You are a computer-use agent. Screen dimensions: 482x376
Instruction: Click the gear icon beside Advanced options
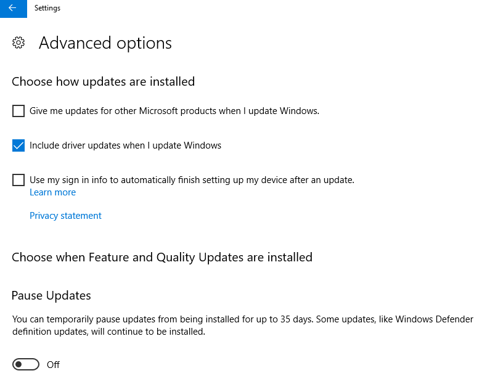click(x=18, y=43)
